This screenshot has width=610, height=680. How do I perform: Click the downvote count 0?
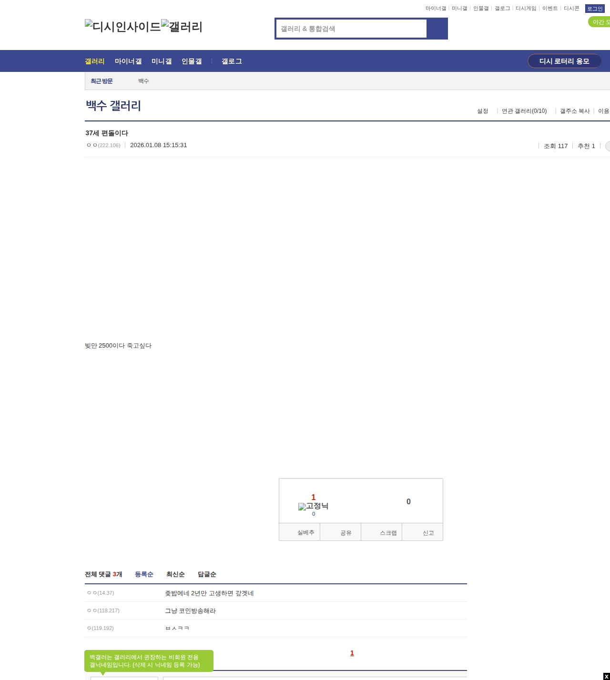point(408,501)
